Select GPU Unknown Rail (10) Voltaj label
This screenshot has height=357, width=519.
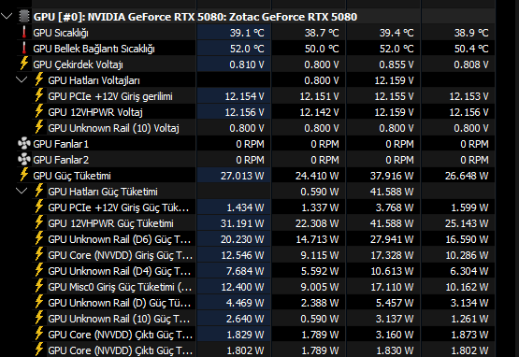[113, 128]
